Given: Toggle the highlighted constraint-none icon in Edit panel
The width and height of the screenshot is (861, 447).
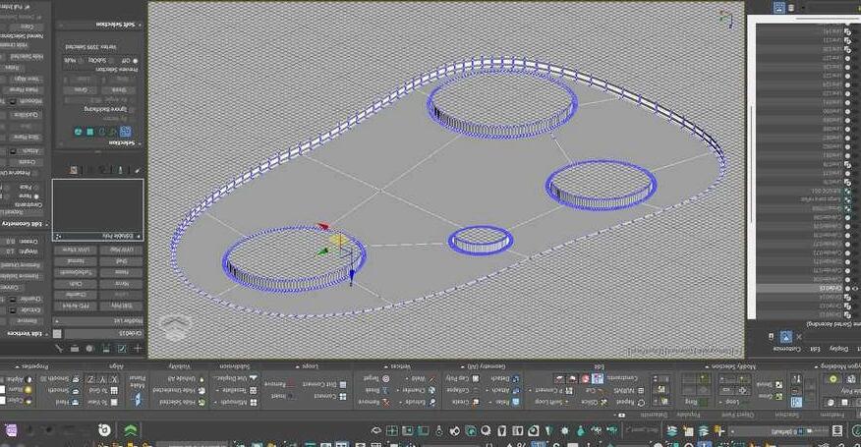Looking at the screenshot, I should click(598, 378).
